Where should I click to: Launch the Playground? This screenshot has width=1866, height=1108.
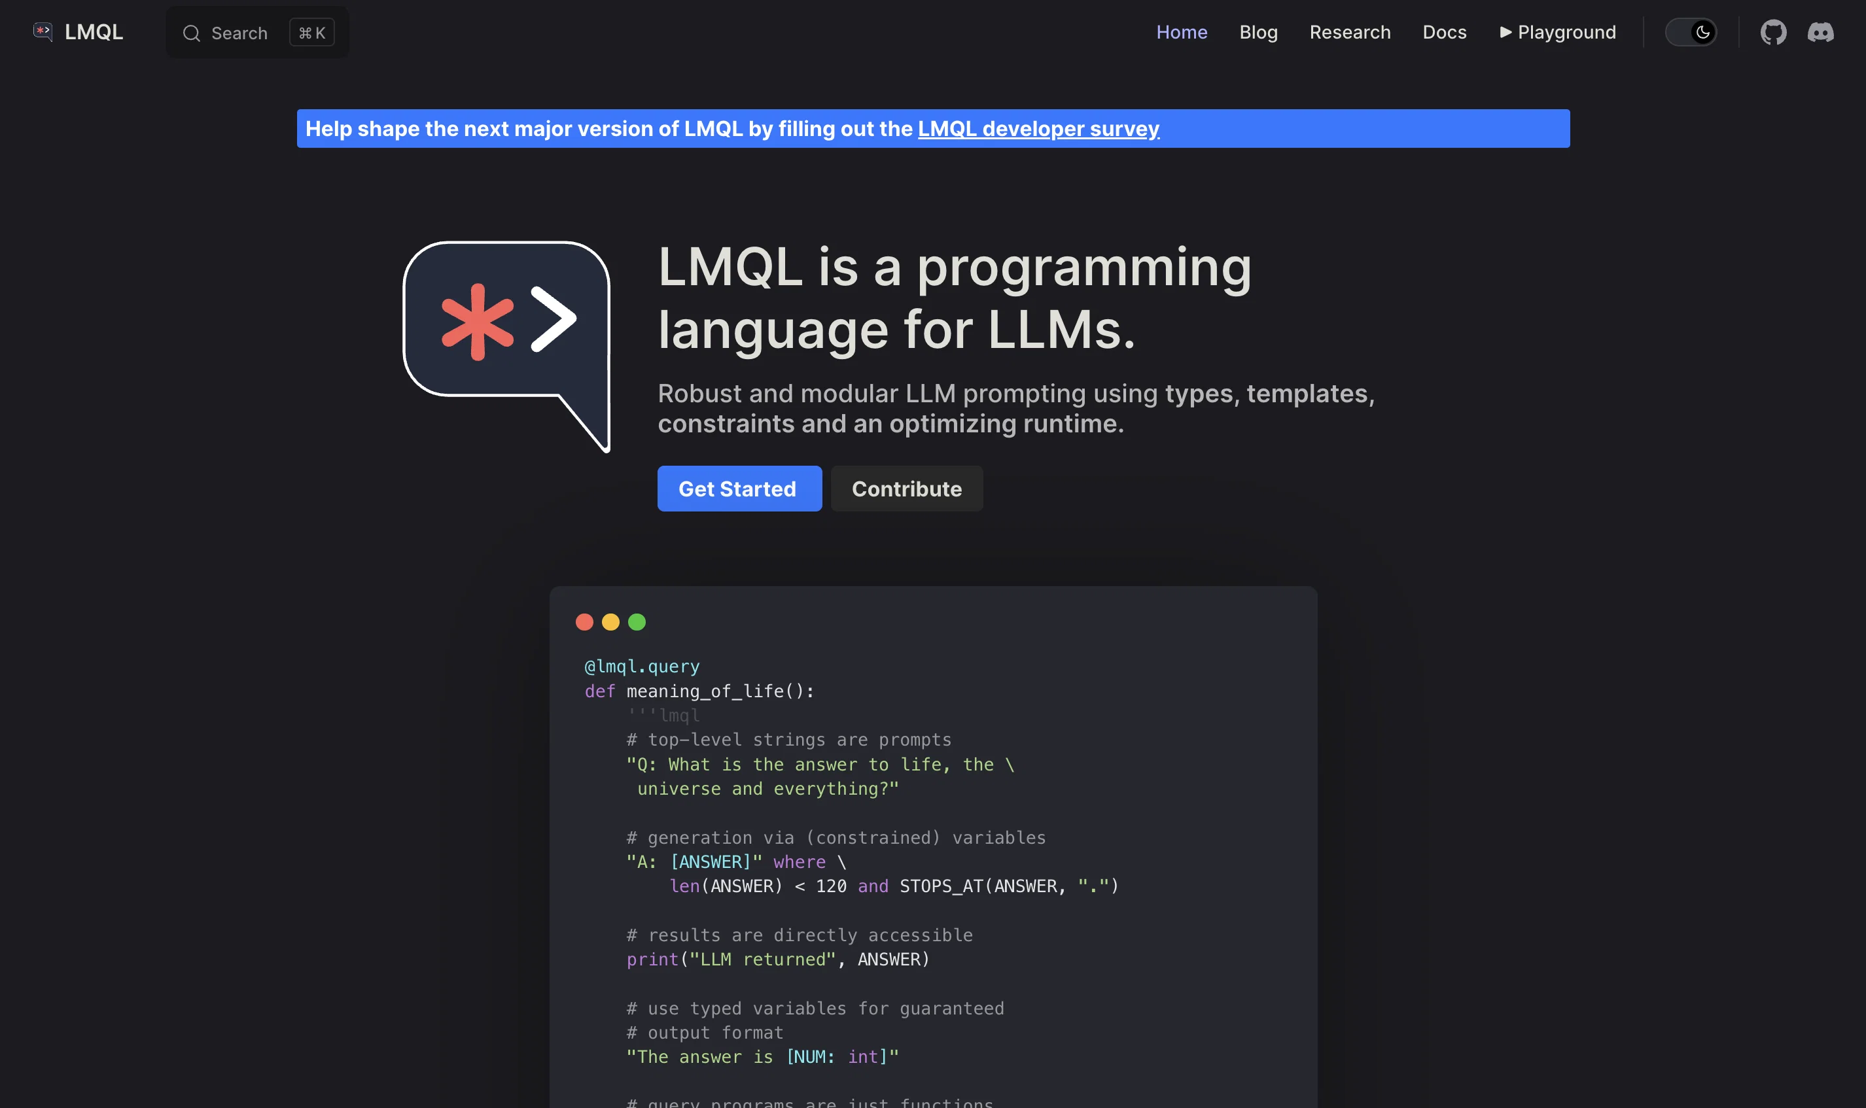[x=1558, y=32]
